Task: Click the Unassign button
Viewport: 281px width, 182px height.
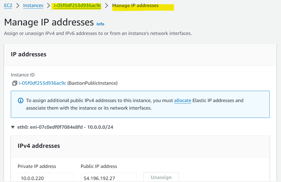Action: pos(161,177)
